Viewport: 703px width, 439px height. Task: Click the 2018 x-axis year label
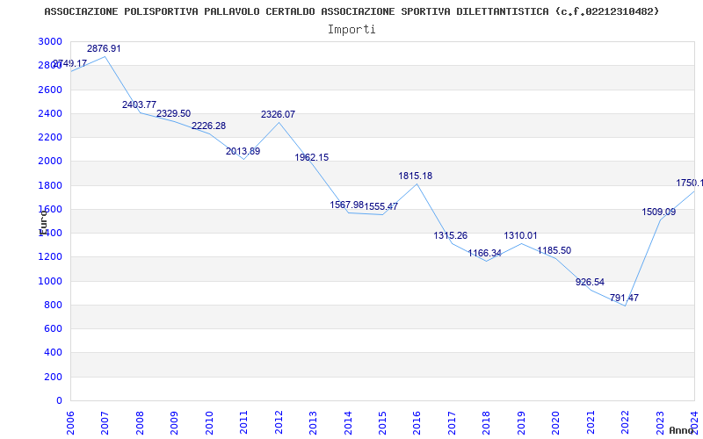click(x=487, y=422)
